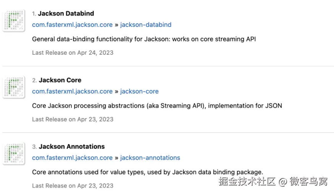334x193 pixels.
Task: Click the rank number before Jackson Annotations
Action: click(34, 147)
